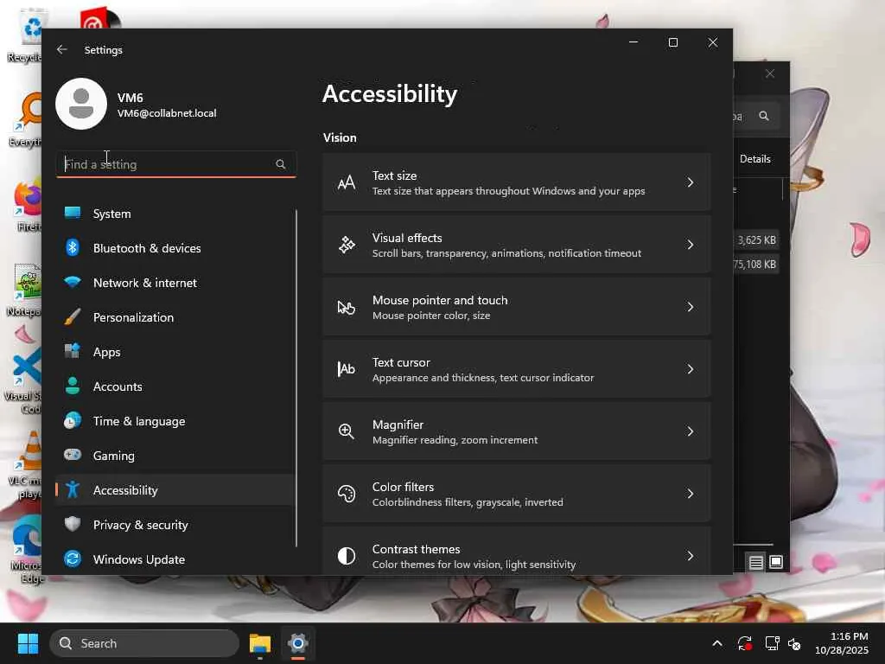The image size is (885, 664).
Task: Click the Personalization paintbrush icon
Action: click(x=73, y=316)
